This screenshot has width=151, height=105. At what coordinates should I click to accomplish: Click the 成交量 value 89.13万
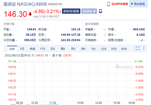(x=31, y=35)
